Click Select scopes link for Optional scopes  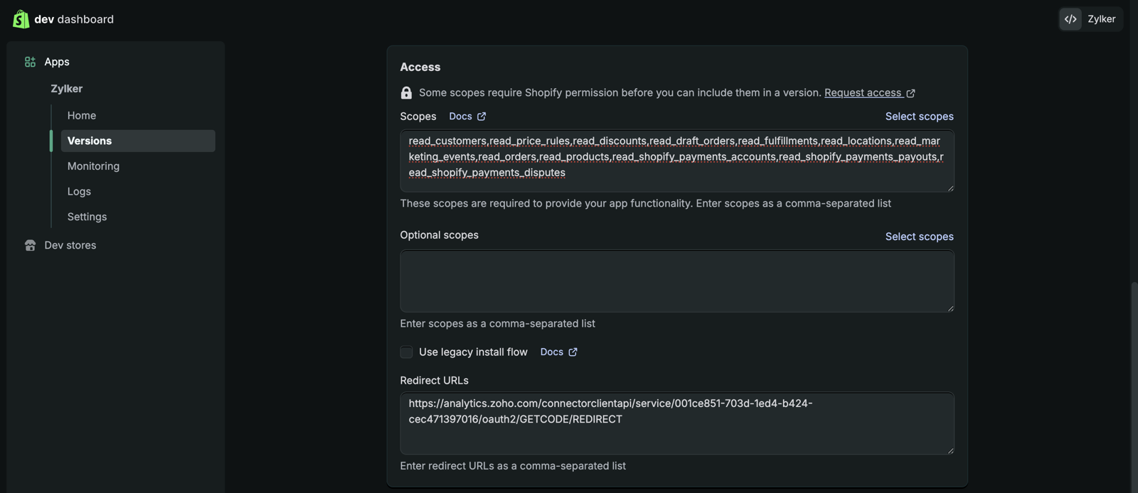[919, 237]
